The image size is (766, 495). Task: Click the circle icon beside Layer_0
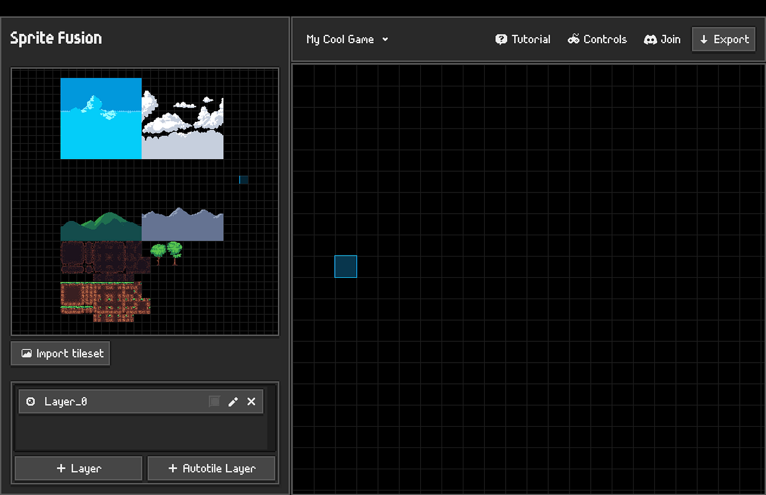point(31,401)
